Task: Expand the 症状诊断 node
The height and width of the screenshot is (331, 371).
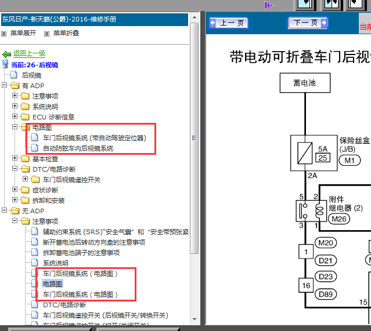Action: (x=15, y=189)
